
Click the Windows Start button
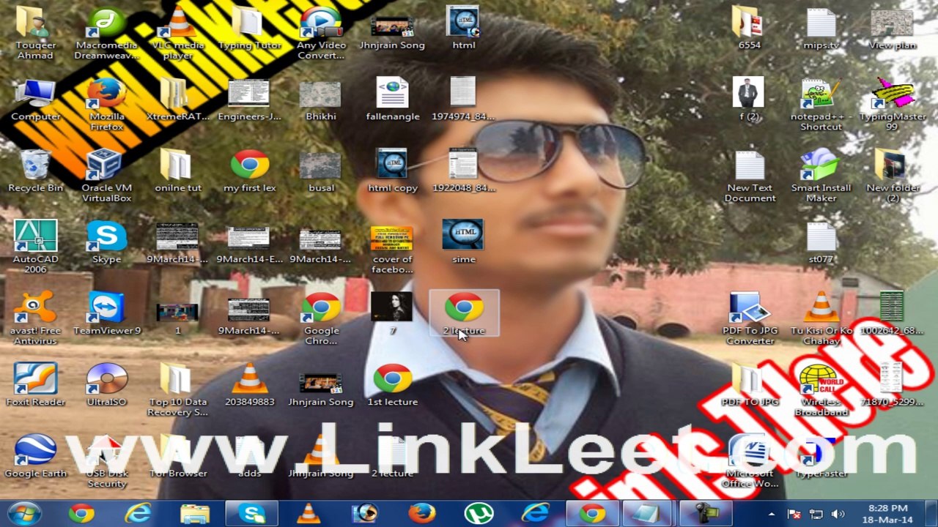pyautogui.click(x=24, y=513)
